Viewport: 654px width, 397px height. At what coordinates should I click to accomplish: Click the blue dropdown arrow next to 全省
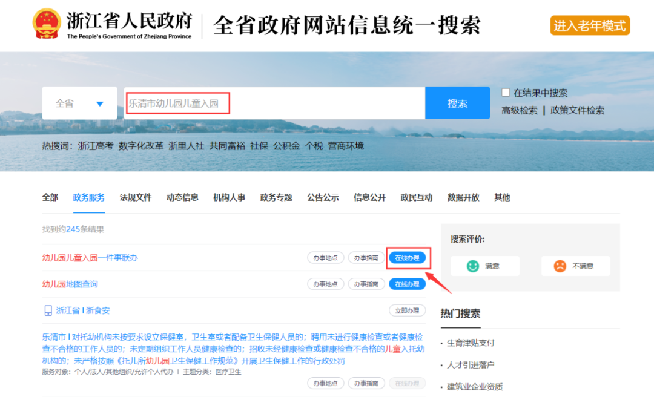point(100,103)
